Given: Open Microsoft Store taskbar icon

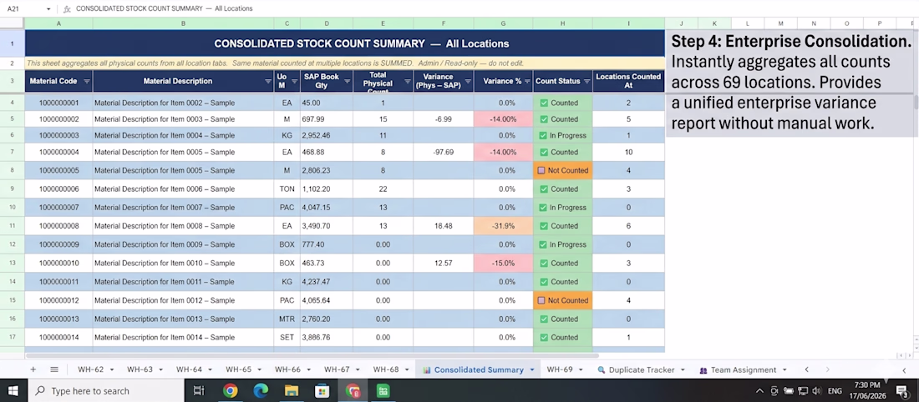Looking at the screenshot, I should pos(322,390).
